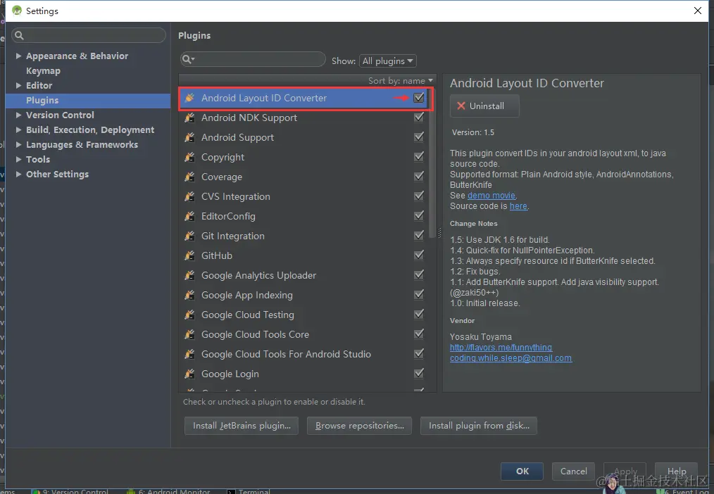Click the Uninstall button
This screenshot has width=714, height=494.
click(x=484, y=106)
